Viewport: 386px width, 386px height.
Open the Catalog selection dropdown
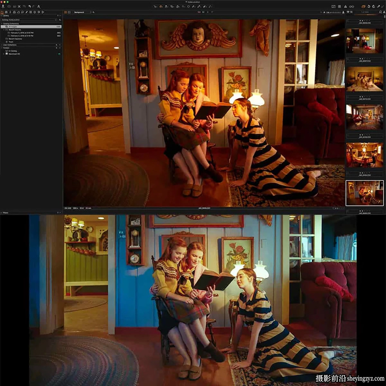(29, 20)
